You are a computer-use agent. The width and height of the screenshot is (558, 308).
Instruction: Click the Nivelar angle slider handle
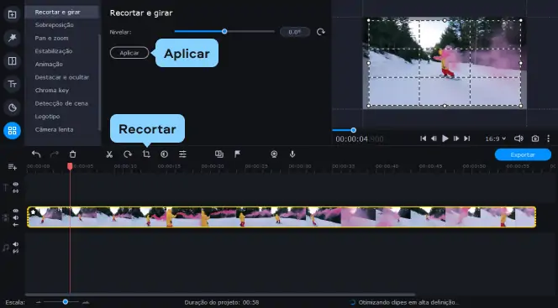coord(224,32)
